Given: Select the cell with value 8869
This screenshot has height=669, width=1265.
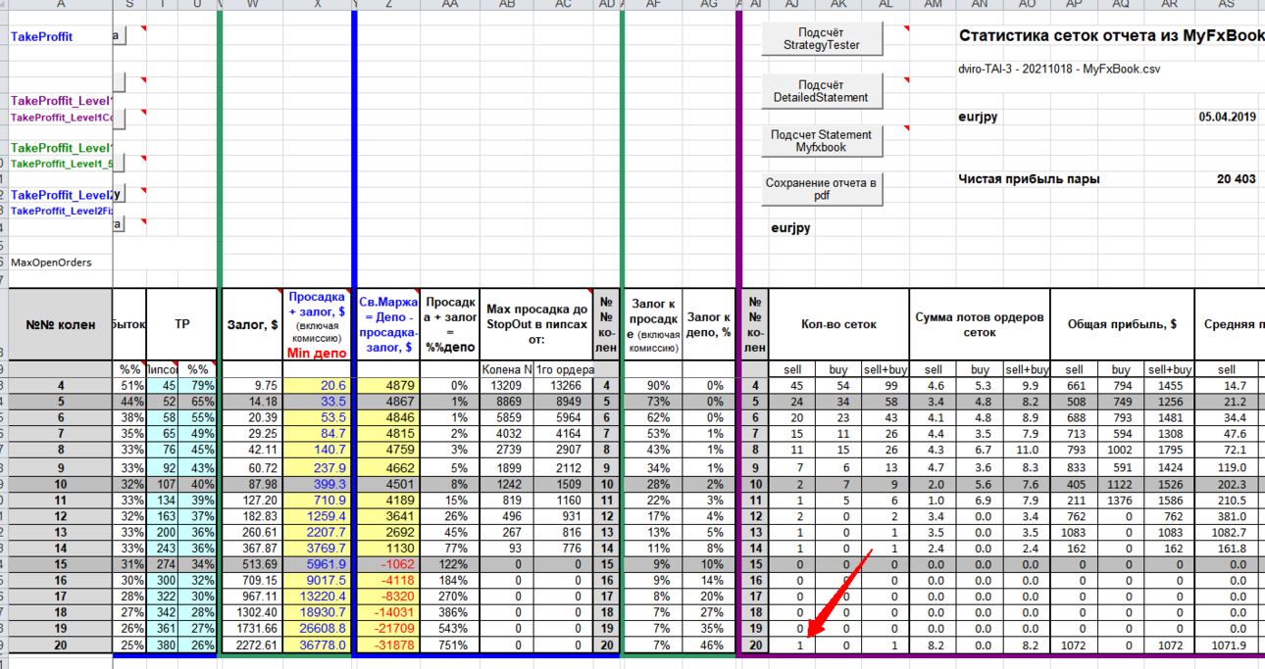Looking at the screenshot, I should tap(506, 402).
